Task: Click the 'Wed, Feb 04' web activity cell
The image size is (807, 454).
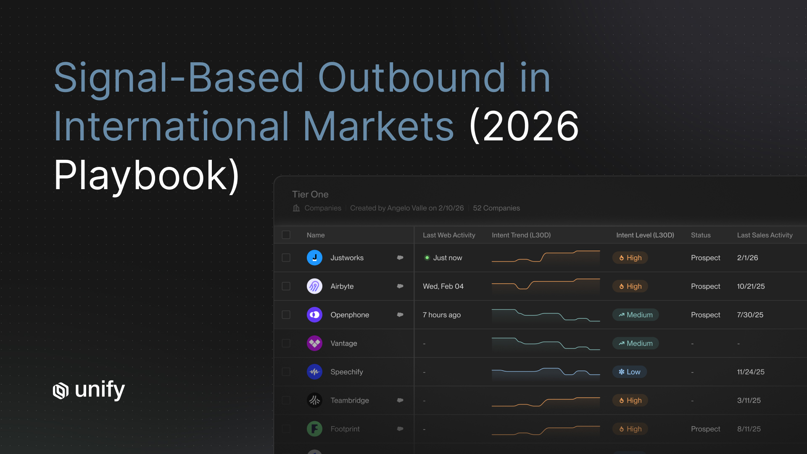Action: pyautogui.click(x=443, y=286)
